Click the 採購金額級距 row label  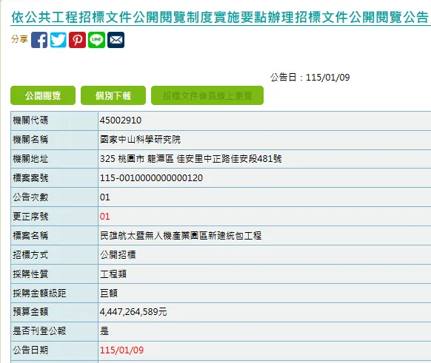[39, 294]
